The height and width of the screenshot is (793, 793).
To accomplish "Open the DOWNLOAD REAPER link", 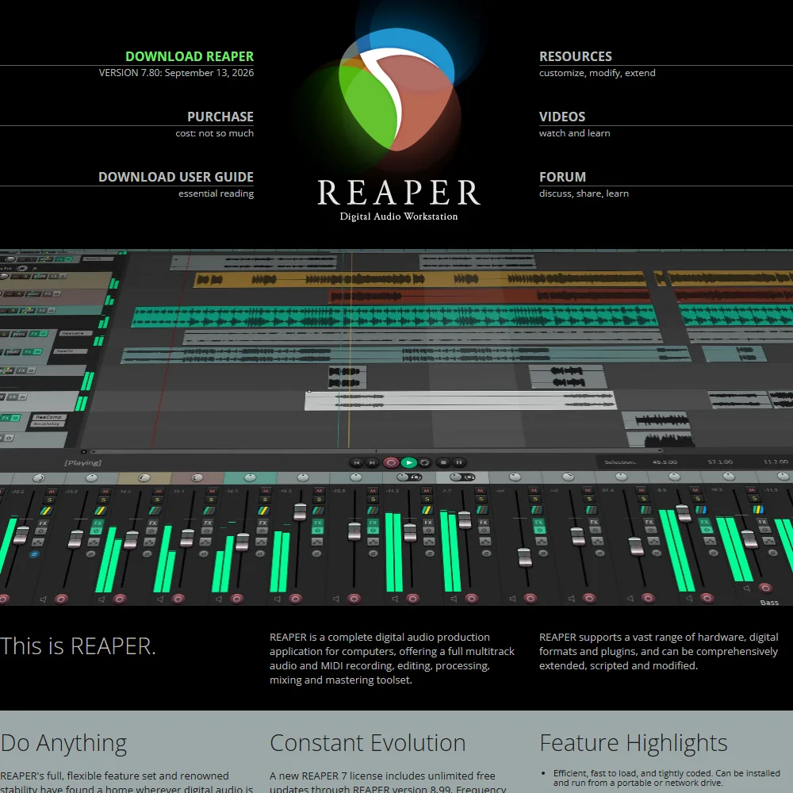I will point(190,56).
